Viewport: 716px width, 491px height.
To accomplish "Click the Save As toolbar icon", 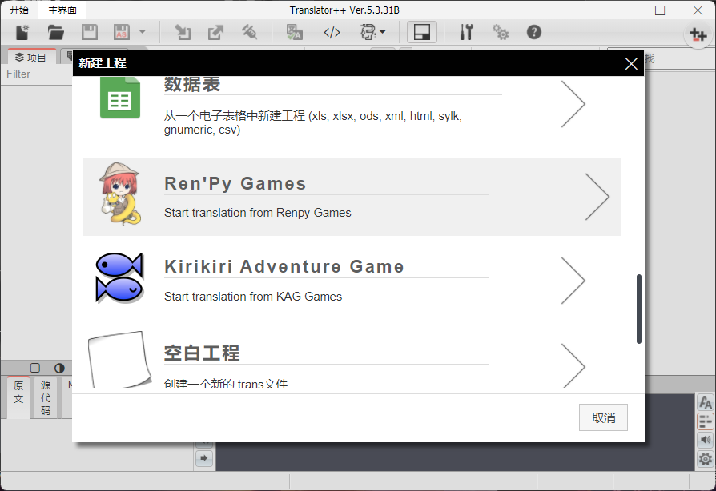I will pyautogui.click(x=122, y=32).
